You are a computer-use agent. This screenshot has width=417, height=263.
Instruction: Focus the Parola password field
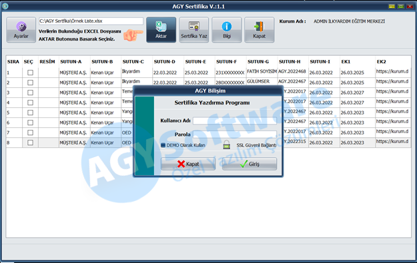pyautogui.click(x=235, y=134)
